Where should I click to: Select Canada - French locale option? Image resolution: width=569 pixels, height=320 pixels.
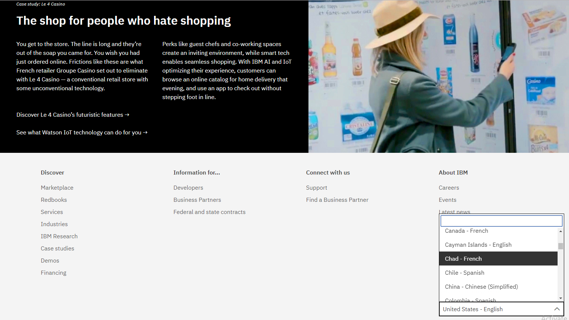498,231
